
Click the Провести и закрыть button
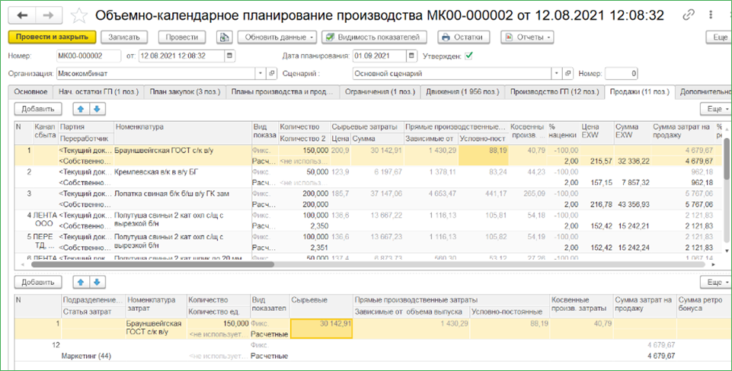click(52, 37)
